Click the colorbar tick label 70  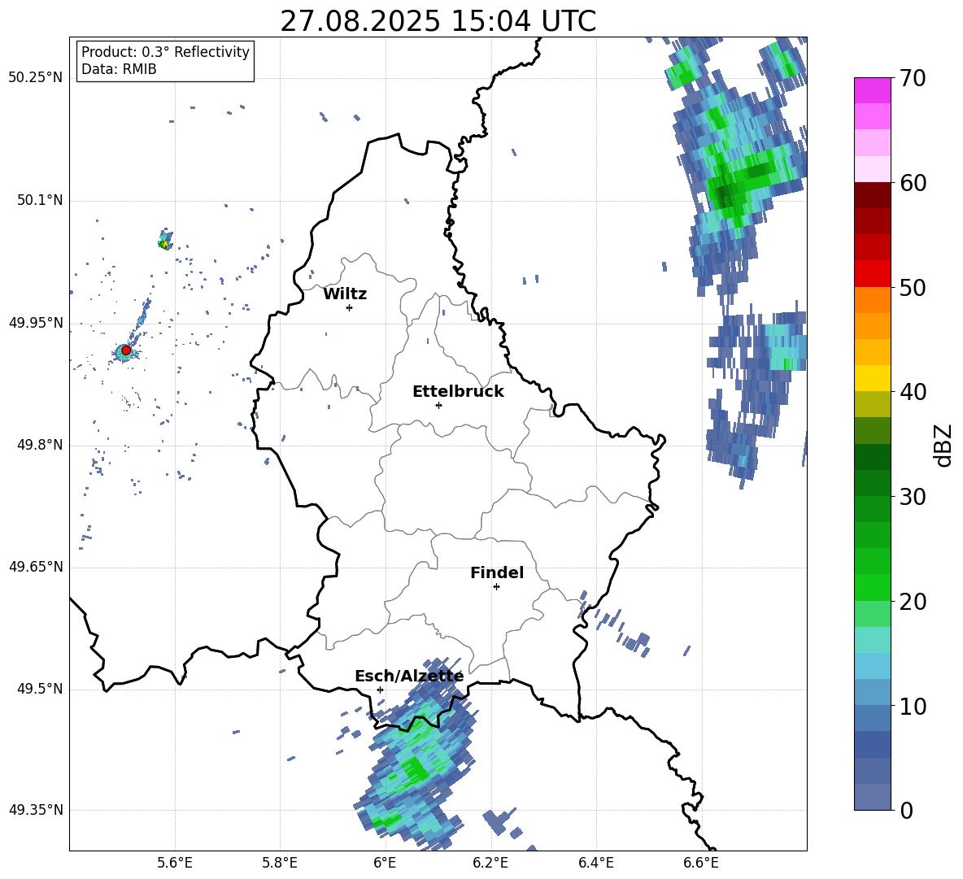(x=913, y=79)
